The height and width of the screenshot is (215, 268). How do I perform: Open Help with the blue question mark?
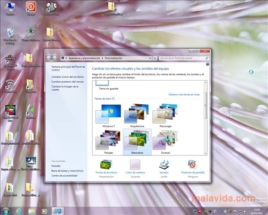(x=207, y=64)
